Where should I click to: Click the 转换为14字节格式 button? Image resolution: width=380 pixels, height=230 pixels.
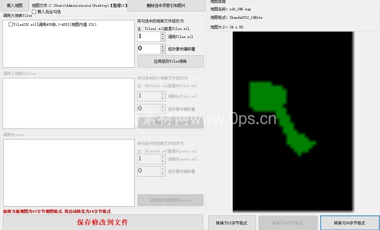click(x=287, y=223)
